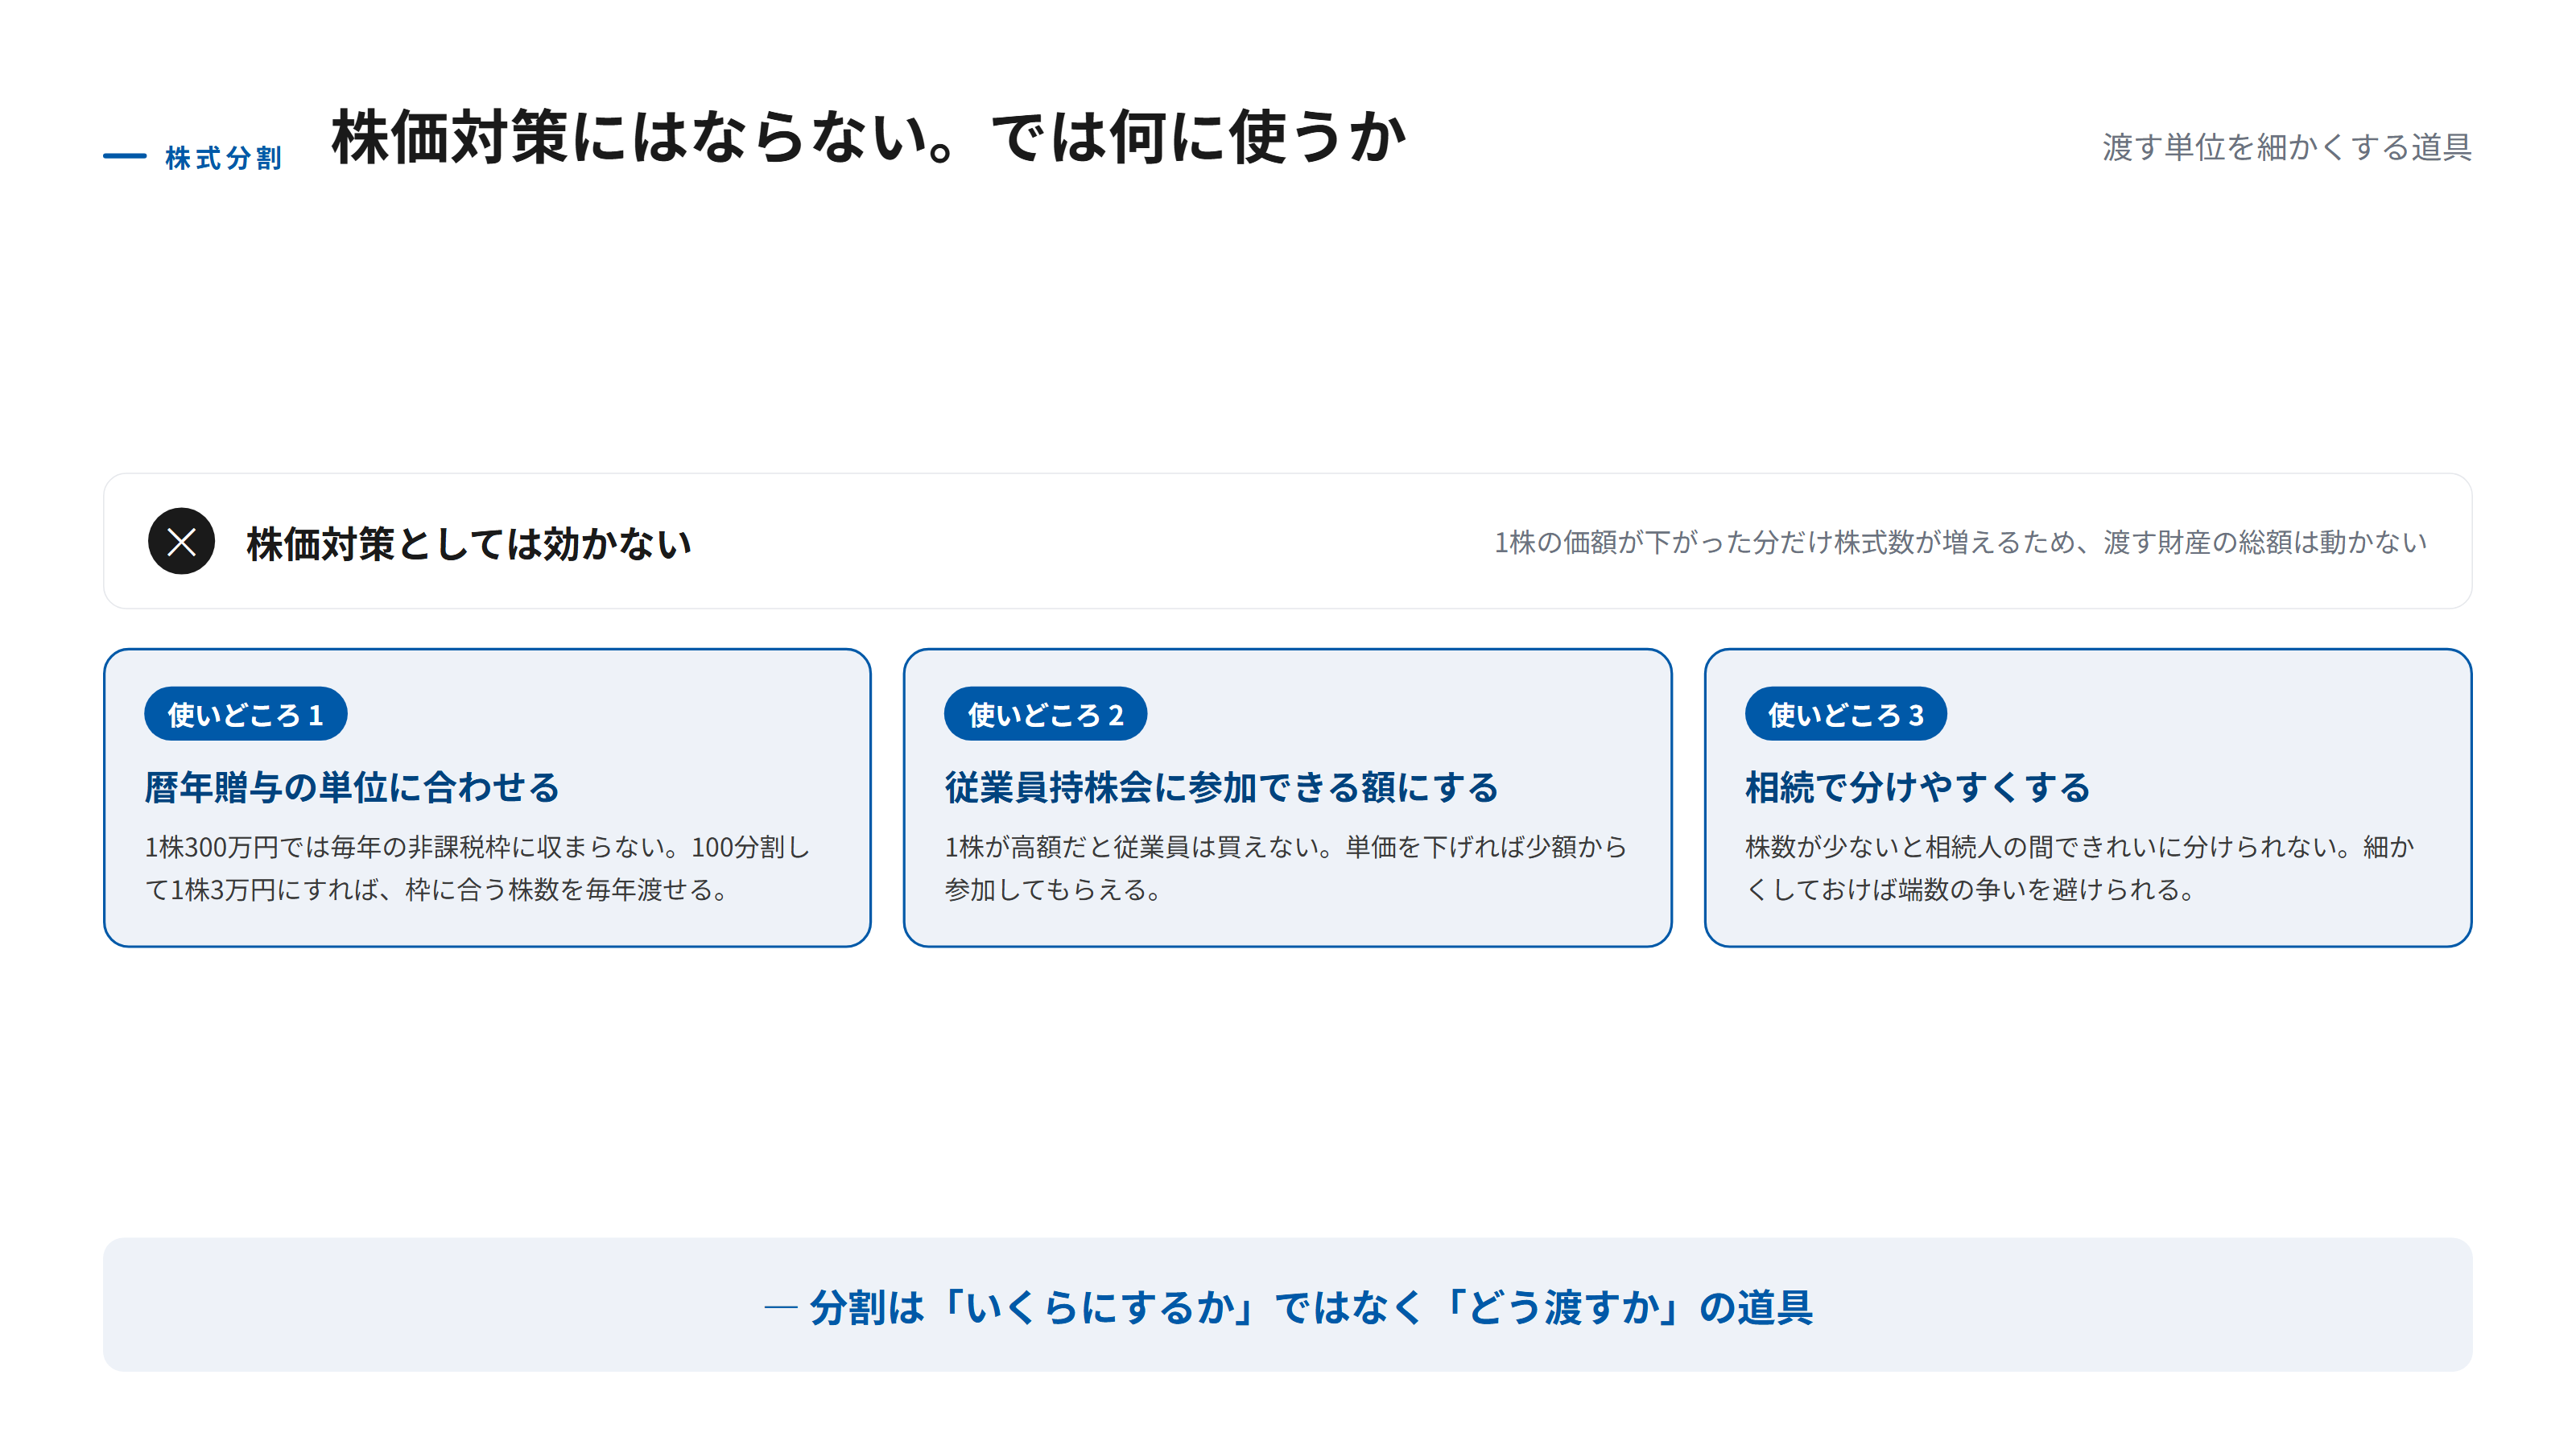The image size is (2576, 1449).
Task: Click the heading 相続で分けやすくする
Action: click(x=1918, y=787)
